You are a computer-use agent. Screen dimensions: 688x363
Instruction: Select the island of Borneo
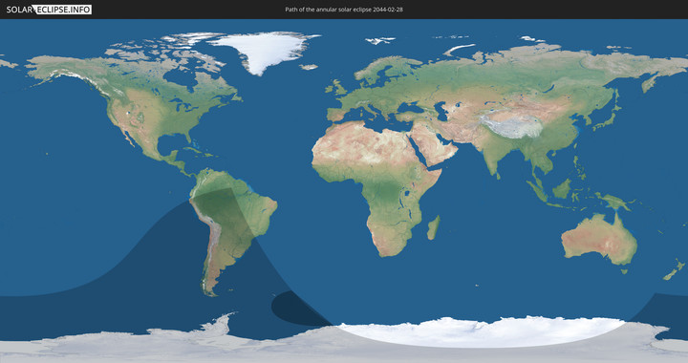pyautogui.click(x=562, y=188)
